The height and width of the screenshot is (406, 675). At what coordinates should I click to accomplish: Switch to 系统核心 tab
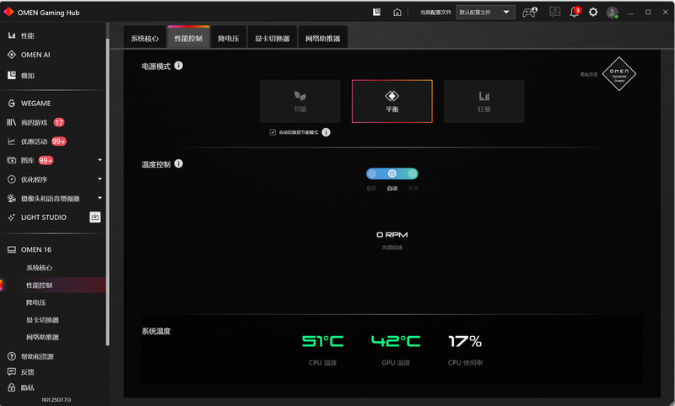pos(144,39)
